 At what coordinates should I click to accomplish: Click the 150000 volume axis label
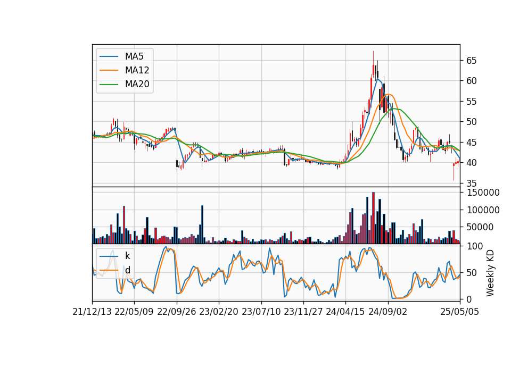(x=483, y=193)
